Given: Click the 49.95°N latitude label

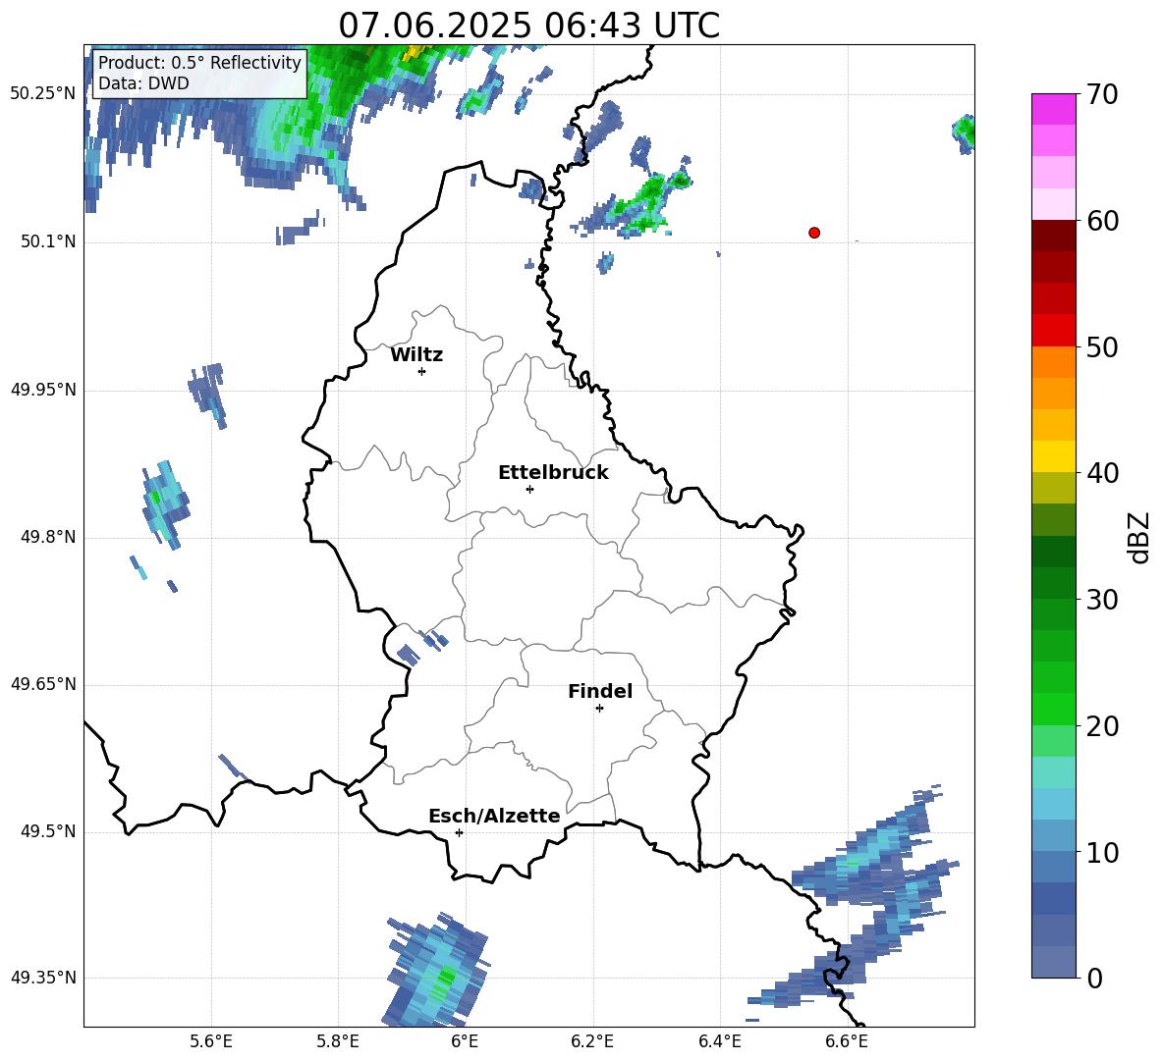Looking at the screenshot, I should pos(42,389).
